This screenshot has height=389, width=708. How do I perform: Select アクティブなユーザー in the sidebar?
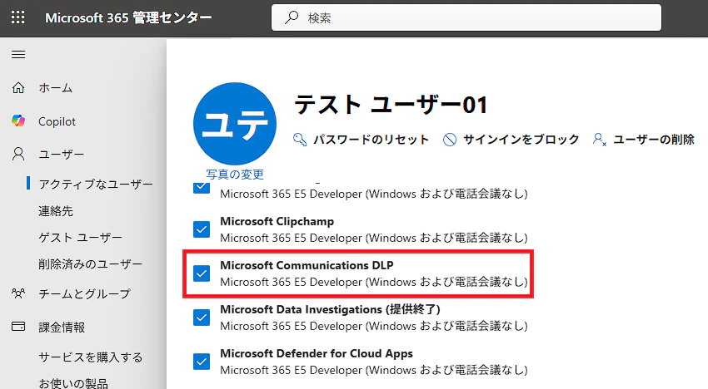point(96,184)
